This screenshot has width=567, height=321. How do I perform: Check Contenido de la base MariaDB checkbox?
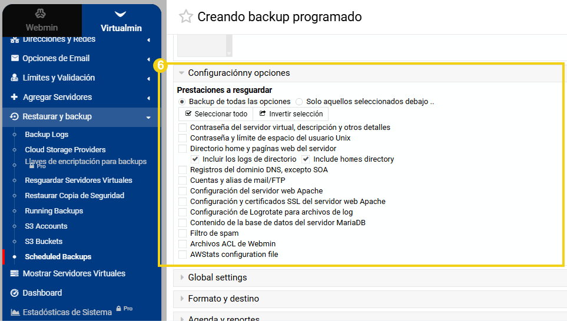tap(183, 222)
